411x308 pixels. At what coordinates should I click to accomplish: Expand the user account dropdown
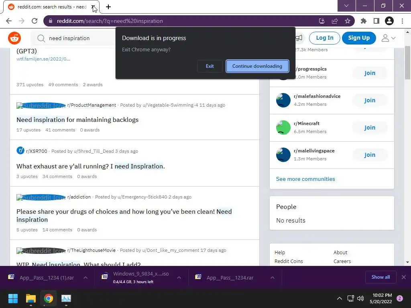[x=388, y=38]
